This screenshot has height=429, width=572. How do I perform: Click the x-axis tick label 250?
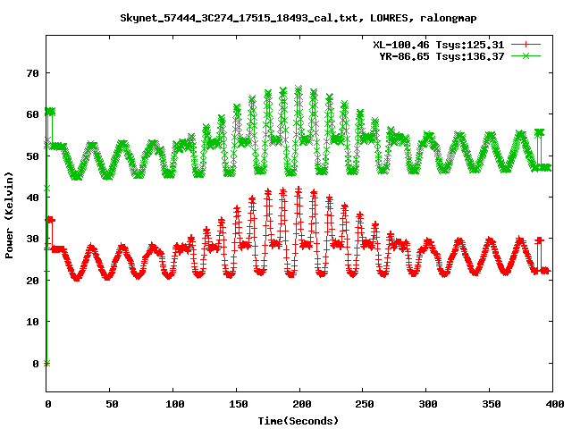pos(365,404)
